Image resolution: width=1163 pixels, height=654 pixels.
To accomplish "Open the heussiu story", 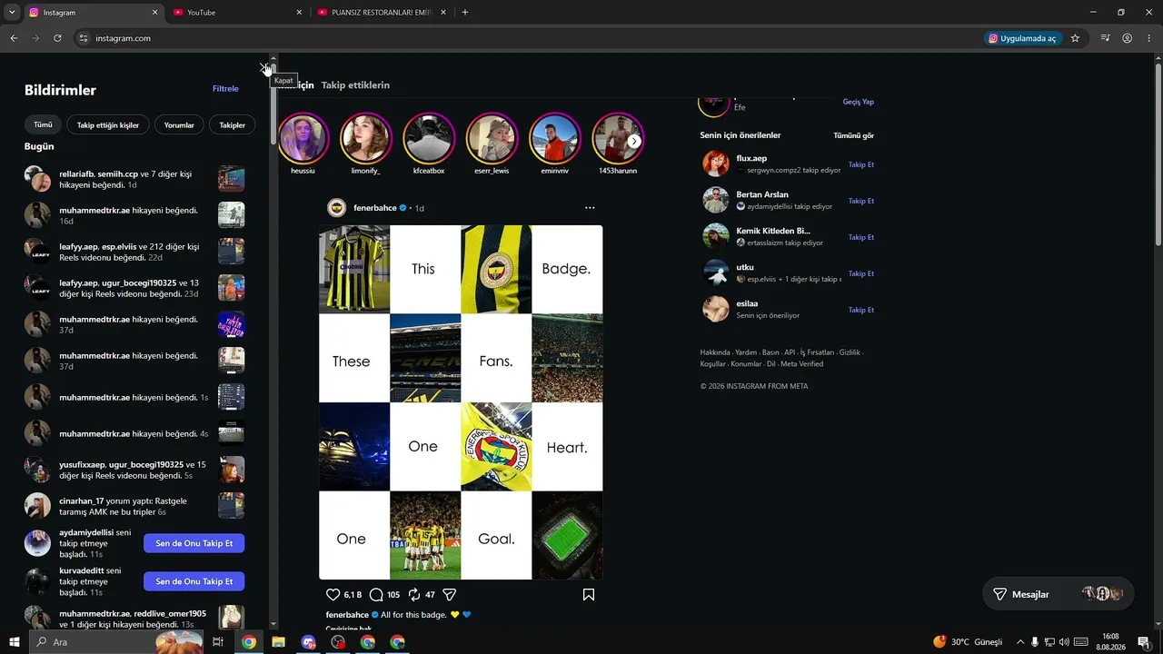I will [303, 138].
